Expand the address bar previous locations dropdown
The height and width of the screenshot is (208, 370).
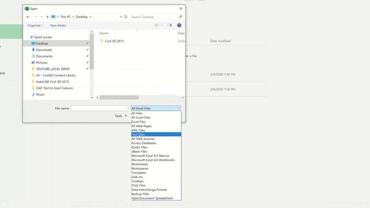coord(121,17)
